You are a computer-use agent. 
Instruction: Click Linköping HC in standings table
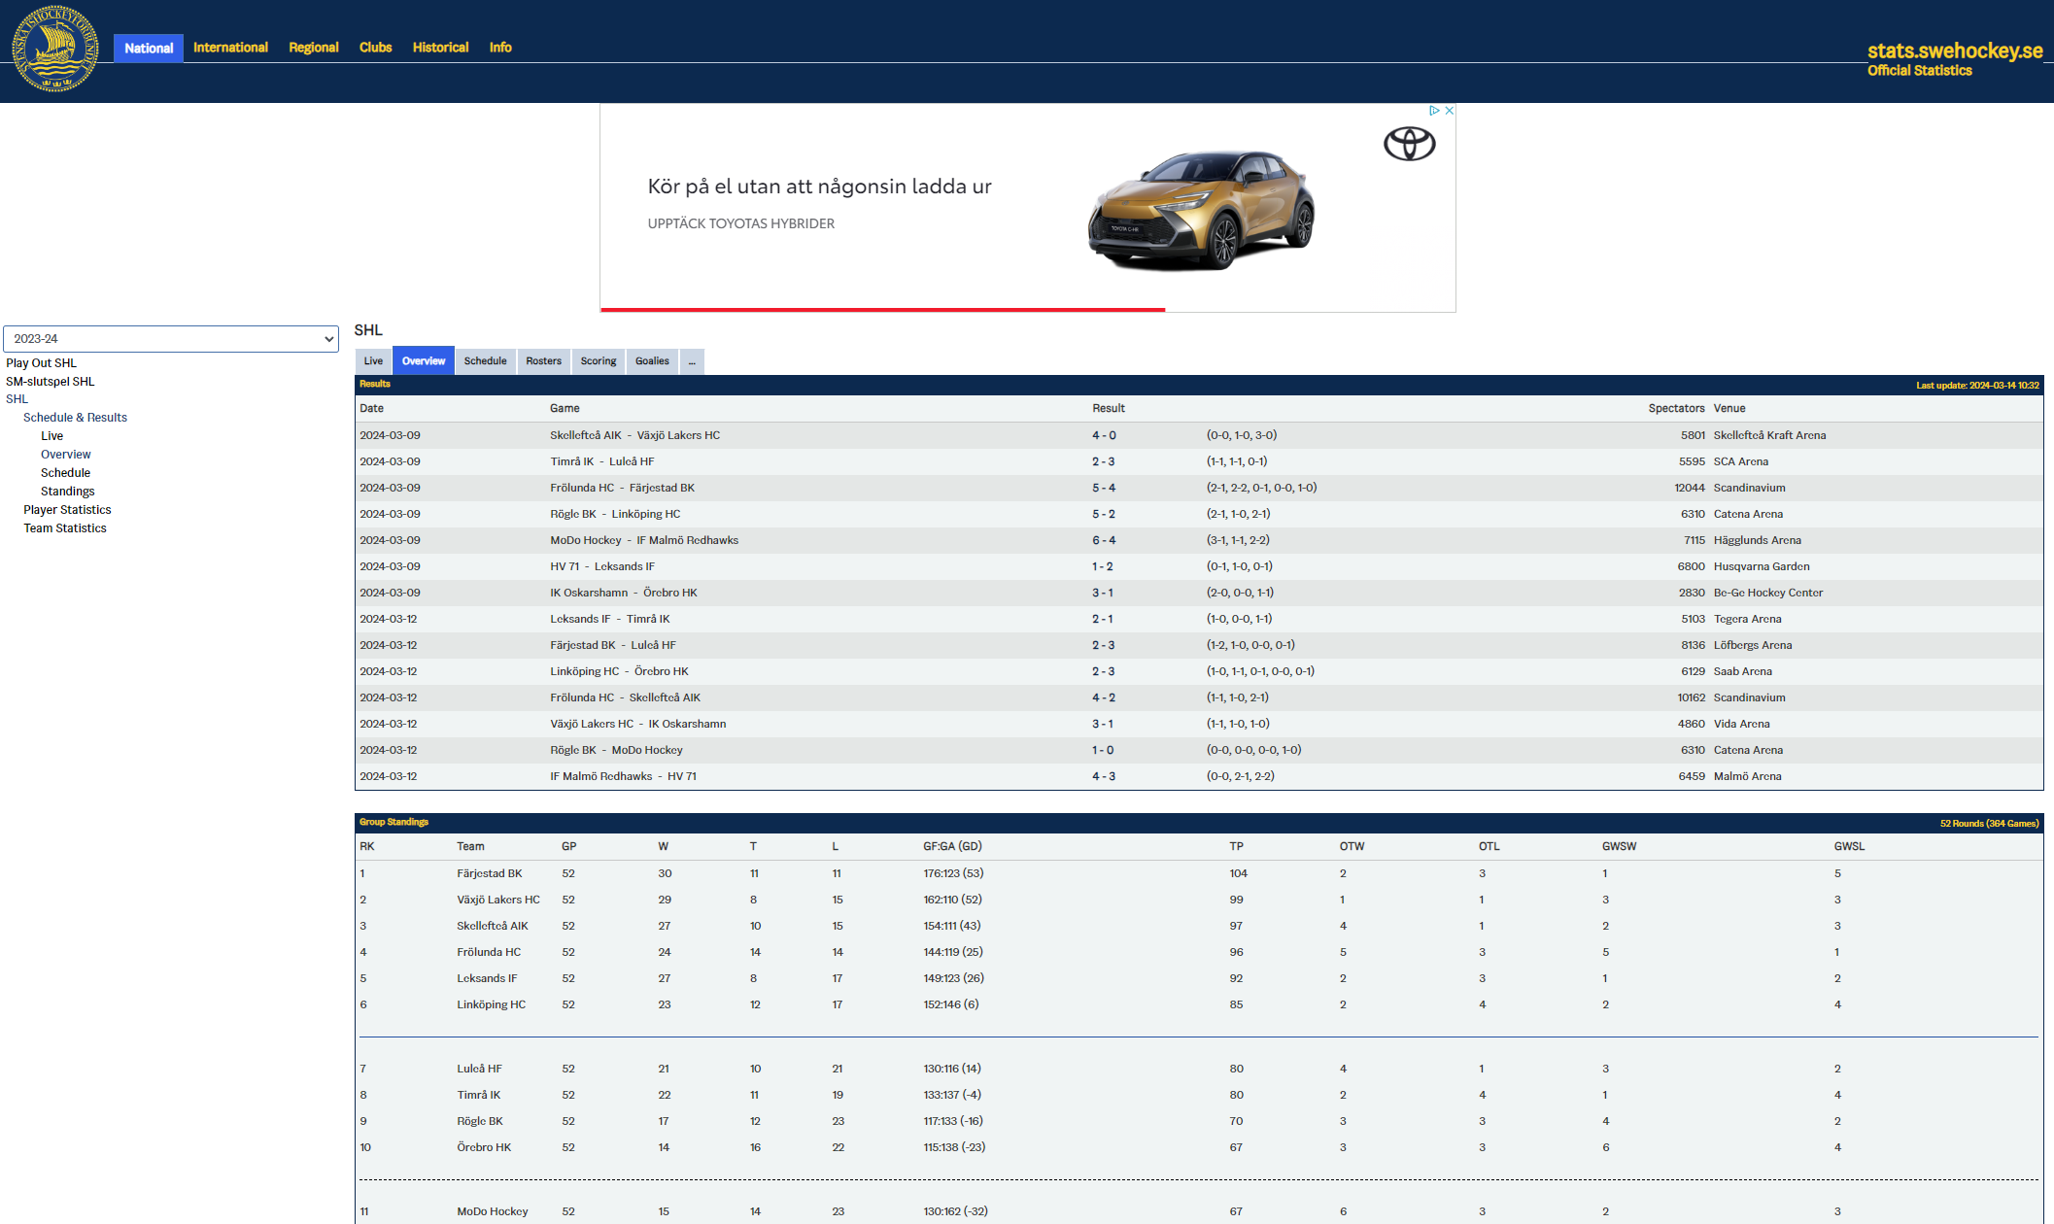[492, 1004]
